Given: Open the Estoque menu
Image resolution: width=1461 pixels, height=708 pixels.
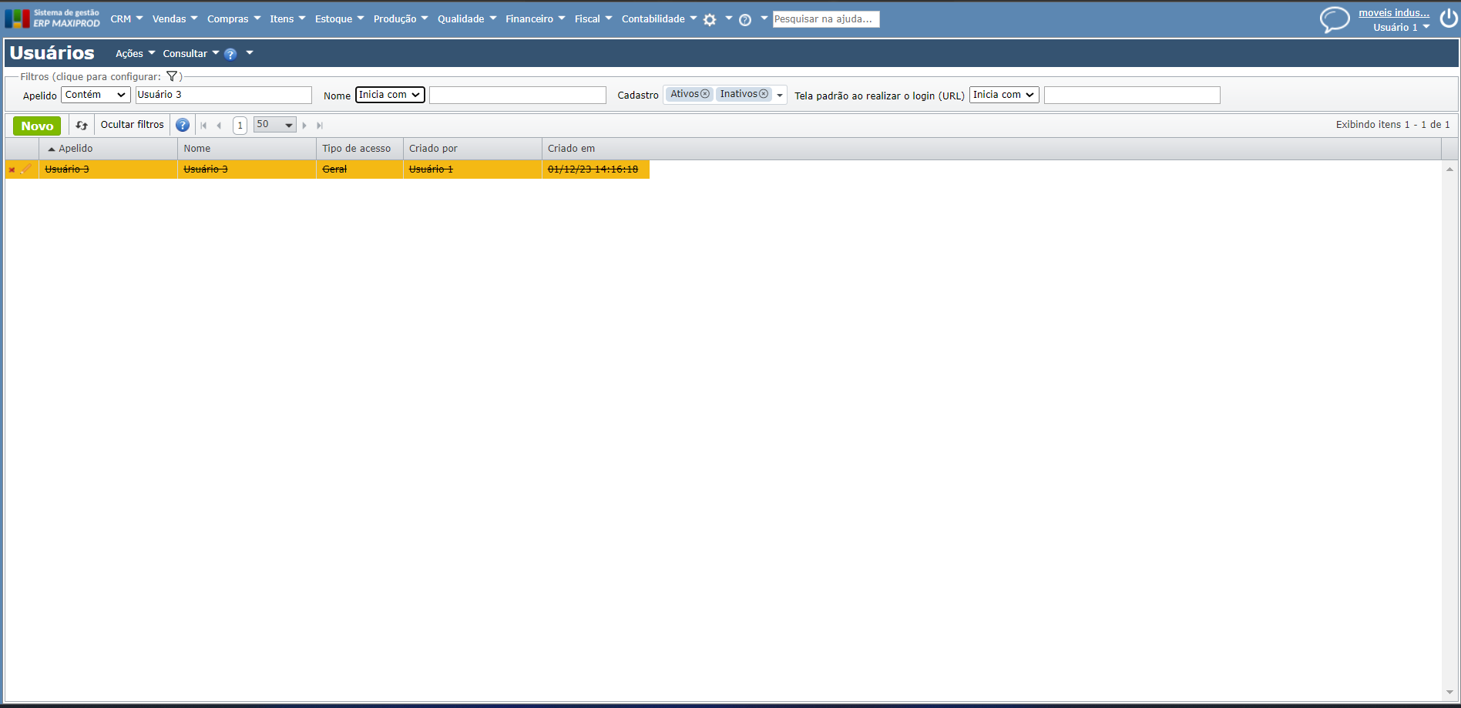Looking at the screenshot, I should 340,19.
